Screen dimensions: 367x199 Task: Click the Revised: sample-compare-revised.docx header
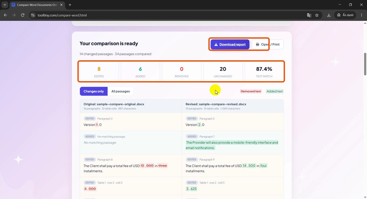(216, 104)
